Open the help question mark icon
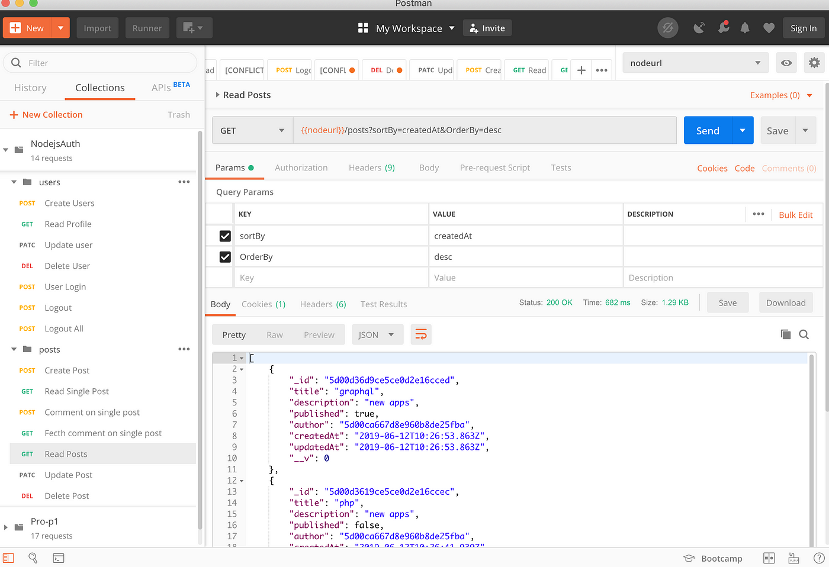 pyautogui.click(x=819, y=558)
